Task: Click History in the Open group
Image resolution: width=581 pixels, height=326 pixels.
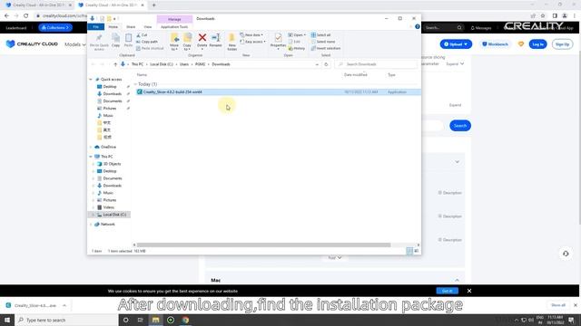Action: 297,48
